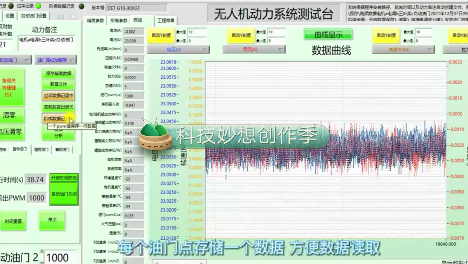Screen dimensions: 468x264
Task: Open the 设置 tab
Action: 10,16
